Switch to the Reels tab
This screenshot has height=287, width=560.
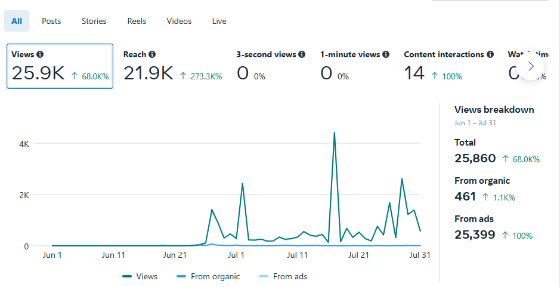(137, 21)
